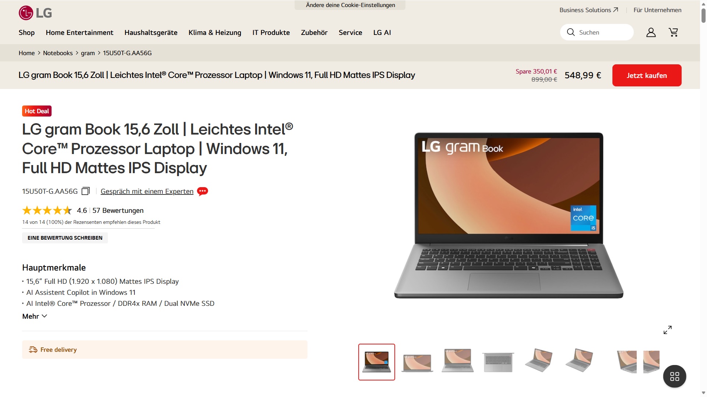The width and height of the screenshot is (707, 397).
Task: Open the floating grid menu button
Action: (674, 376)
